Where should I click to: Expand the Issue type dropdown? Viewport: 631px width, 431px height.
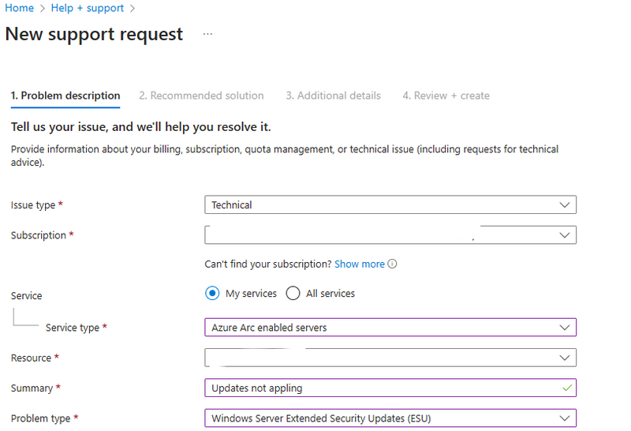click(390, 205)
